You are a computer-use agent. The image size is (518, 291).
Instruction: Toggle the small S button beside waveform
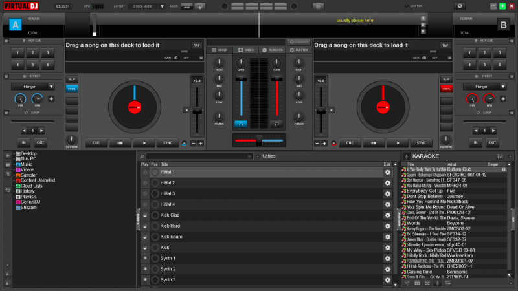tap(423, 19)
